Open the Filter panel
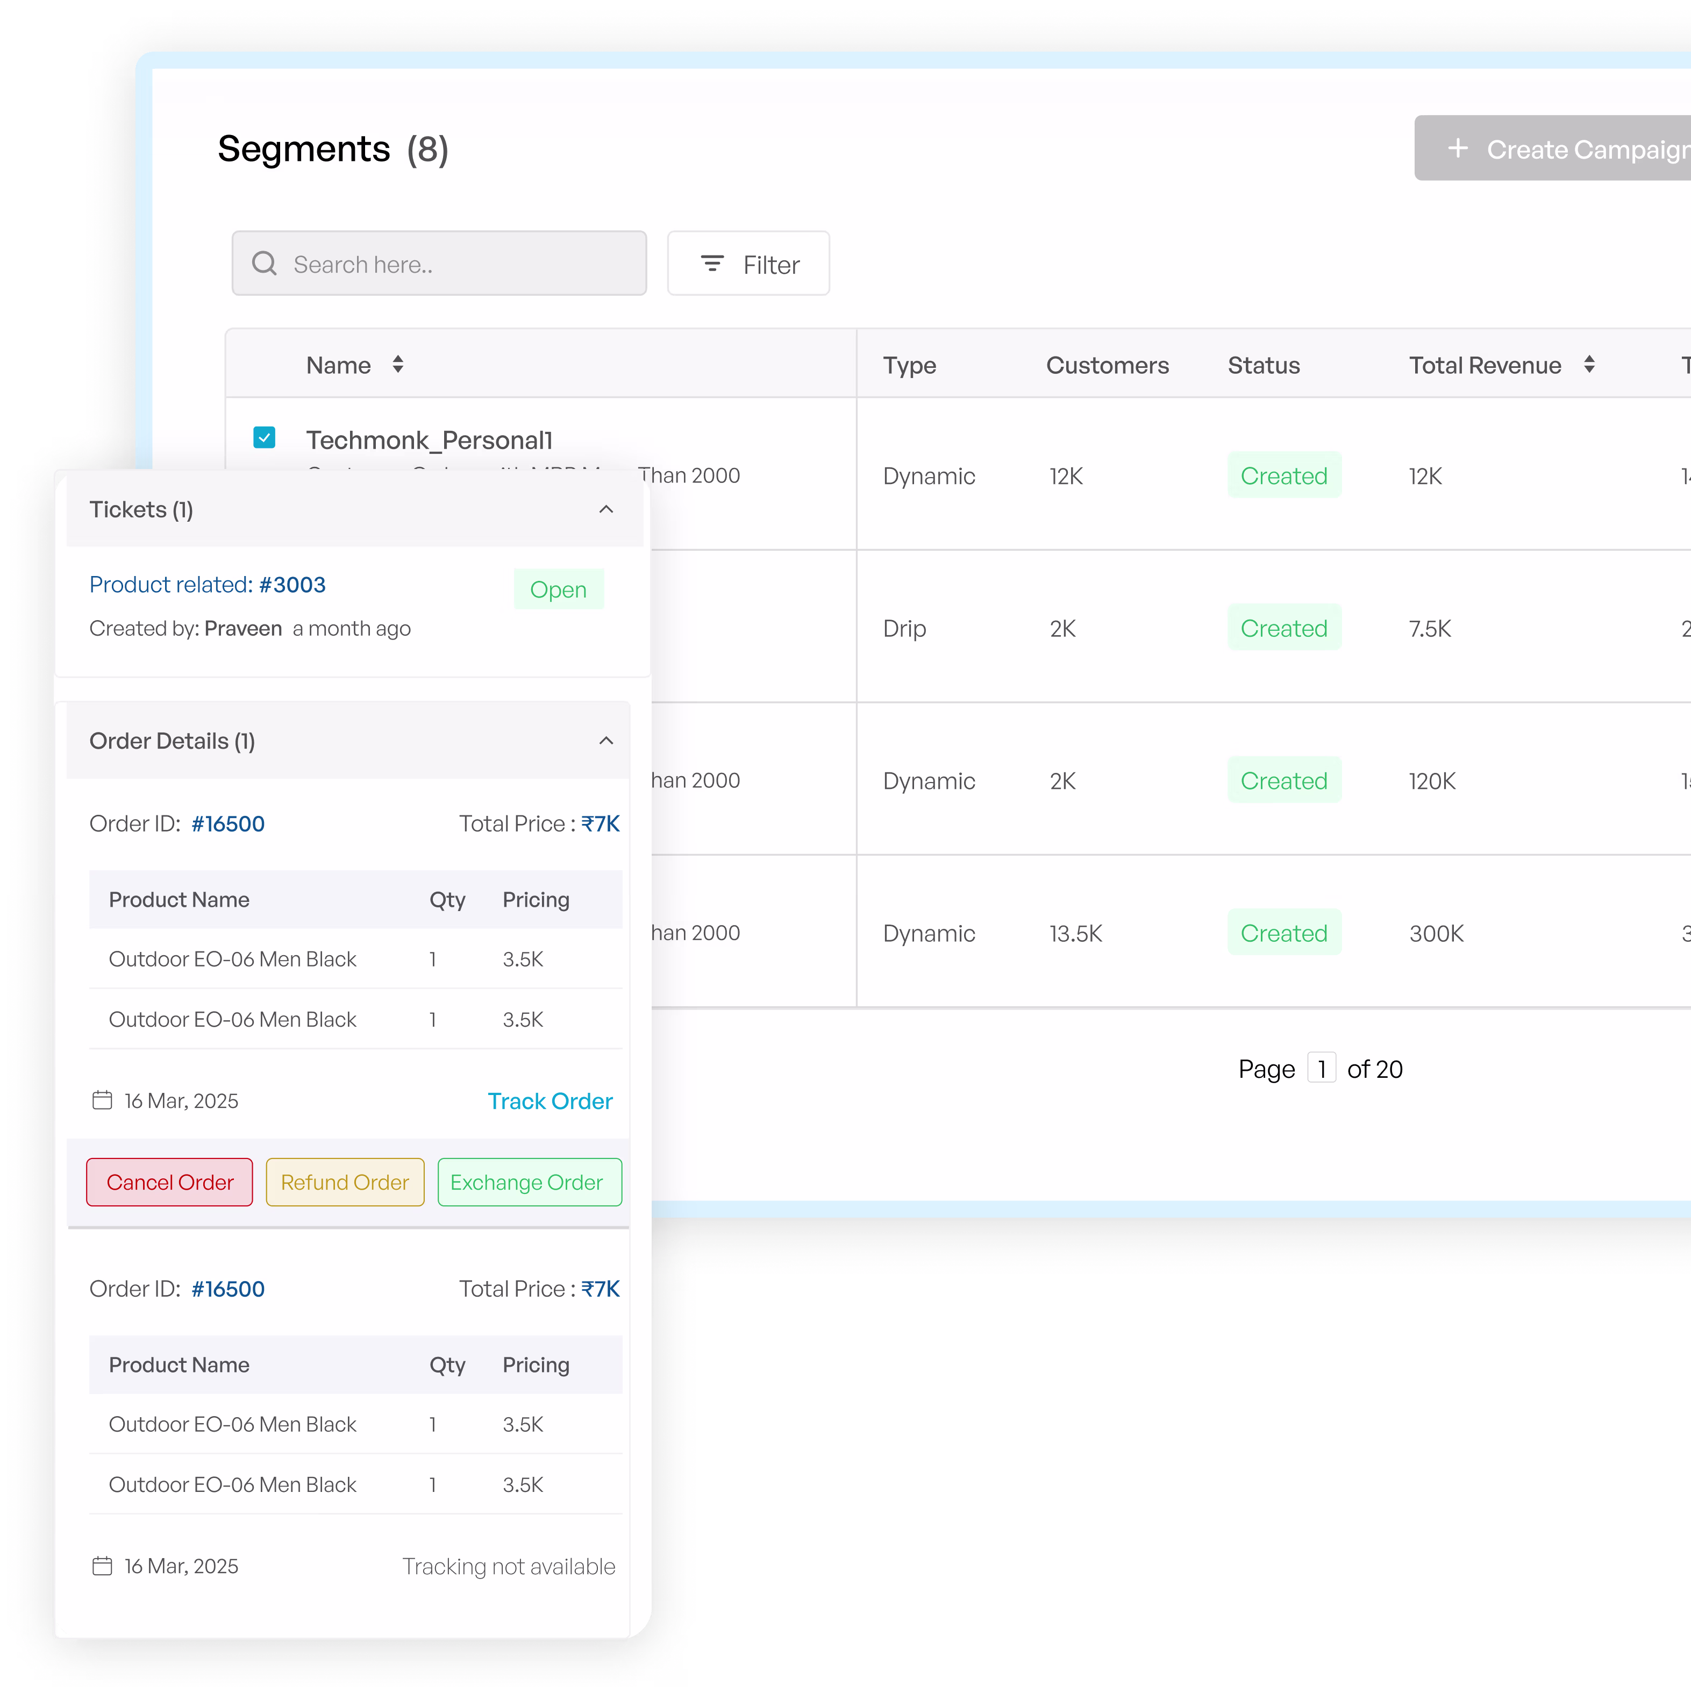The width and height of the screenshot is (1691, 1699). click(x=748, y=263)
